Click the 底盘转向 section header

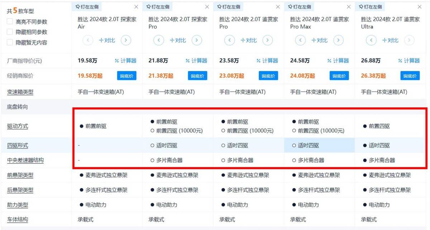18,107
